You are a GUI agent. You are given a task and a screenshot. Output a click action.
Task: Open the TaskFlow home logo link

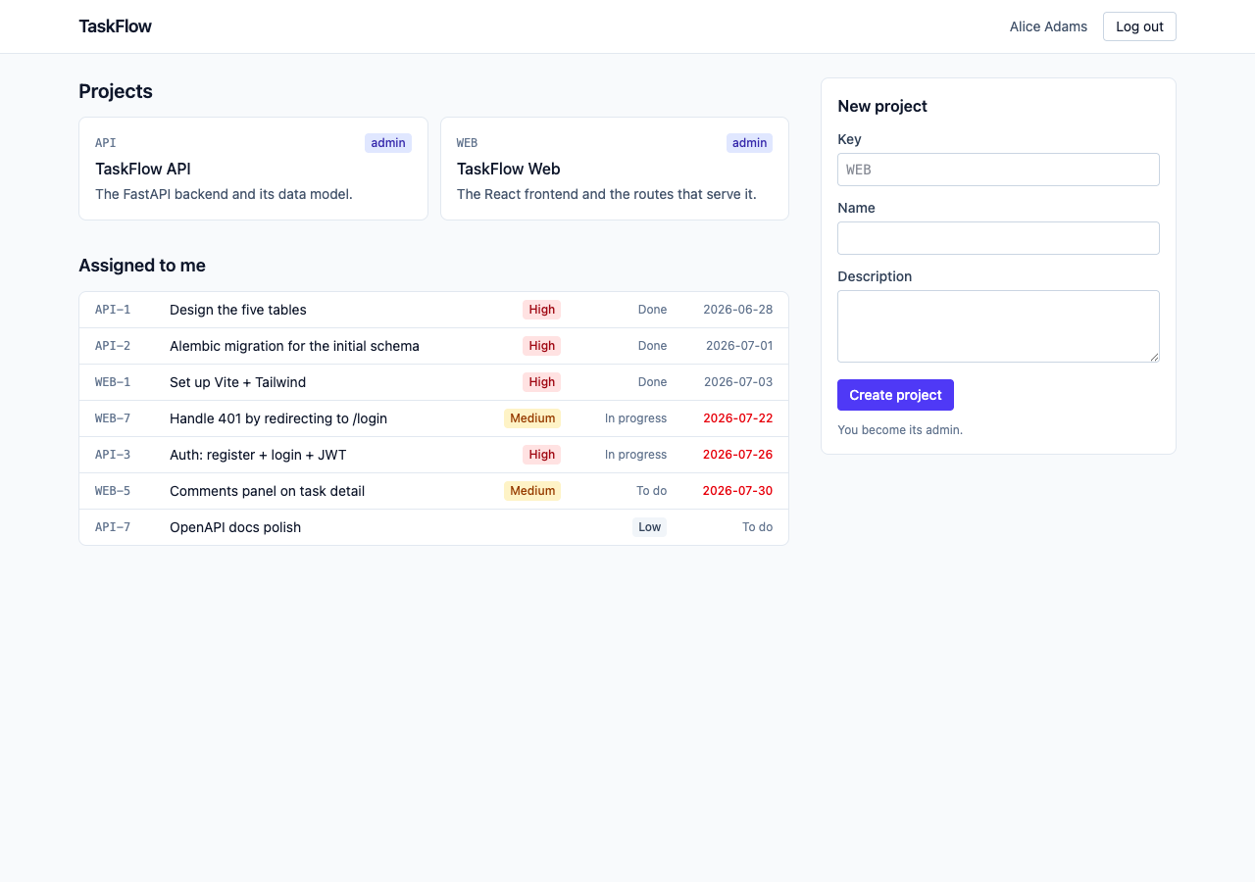pyautogui.click(x=115, y=26)
